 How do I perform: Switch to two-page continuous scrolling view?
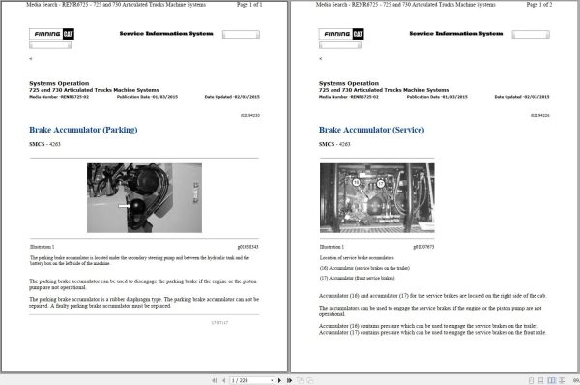click(562, 380)
